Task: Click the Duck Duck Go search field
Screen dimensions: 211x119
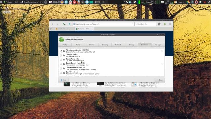Action: pyautogui.click(x=145, y=24)
